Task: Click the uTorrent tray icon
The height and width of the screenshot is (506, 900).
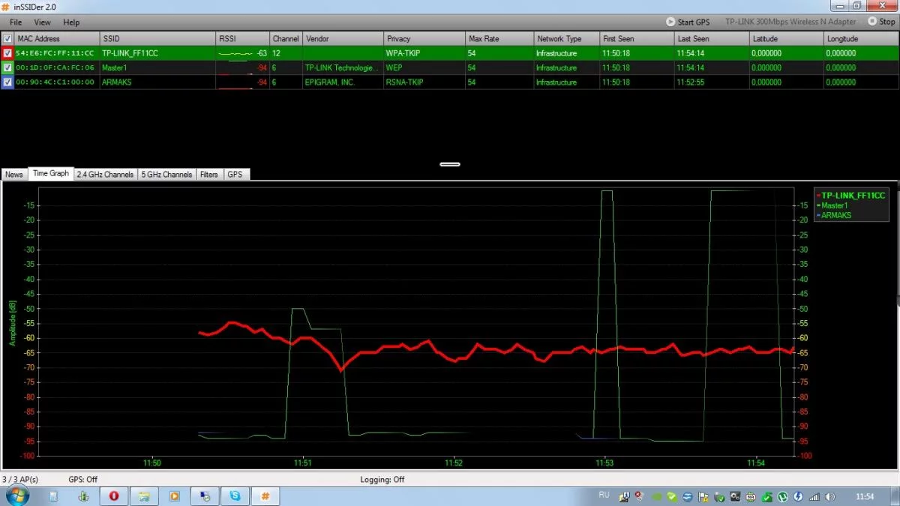Action: pos(782,496)
